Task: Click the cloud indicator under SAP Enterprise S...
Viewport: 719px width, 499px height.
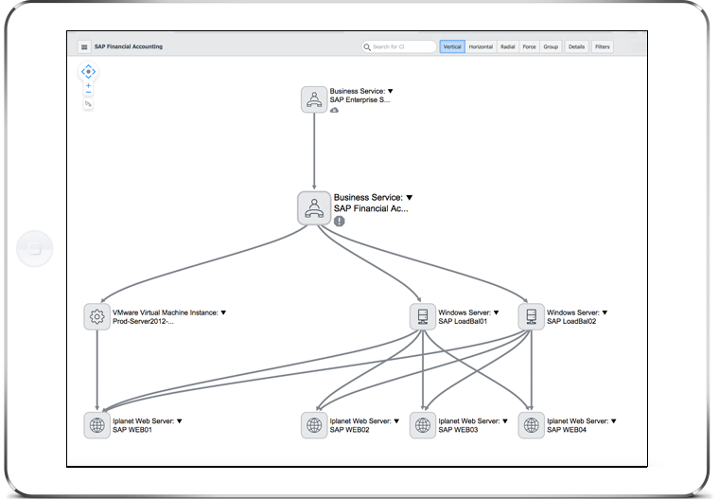Action: (x=334, y=110)
